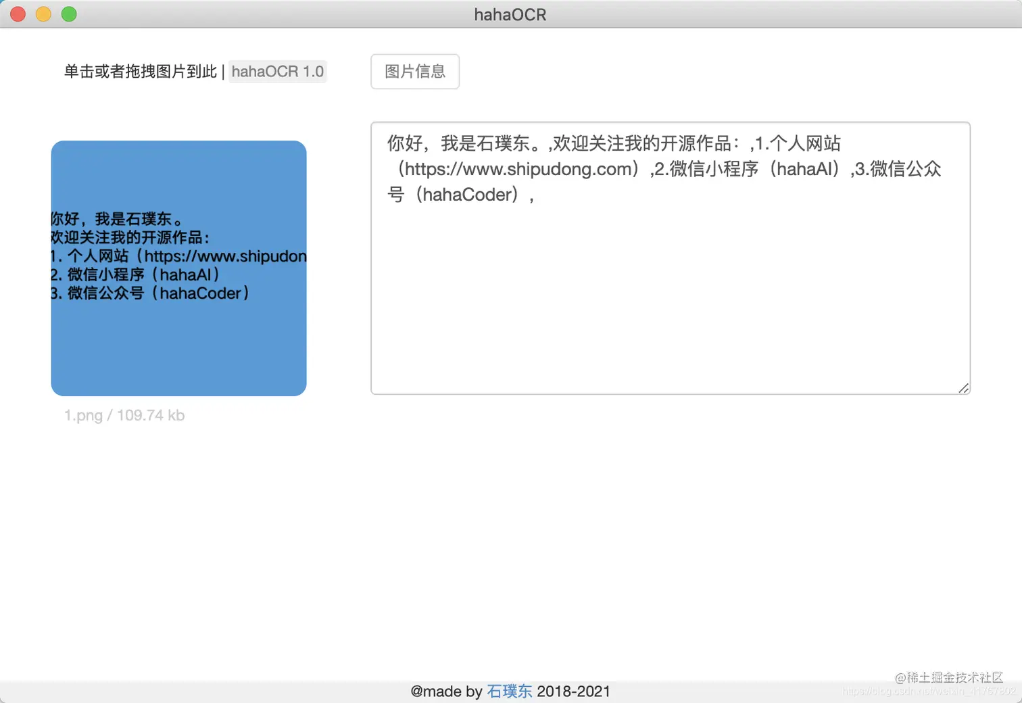The width and height of the screenshot is (1022, 703).
Task: Maximize the window with green button
Action: (x=69, y=14)
